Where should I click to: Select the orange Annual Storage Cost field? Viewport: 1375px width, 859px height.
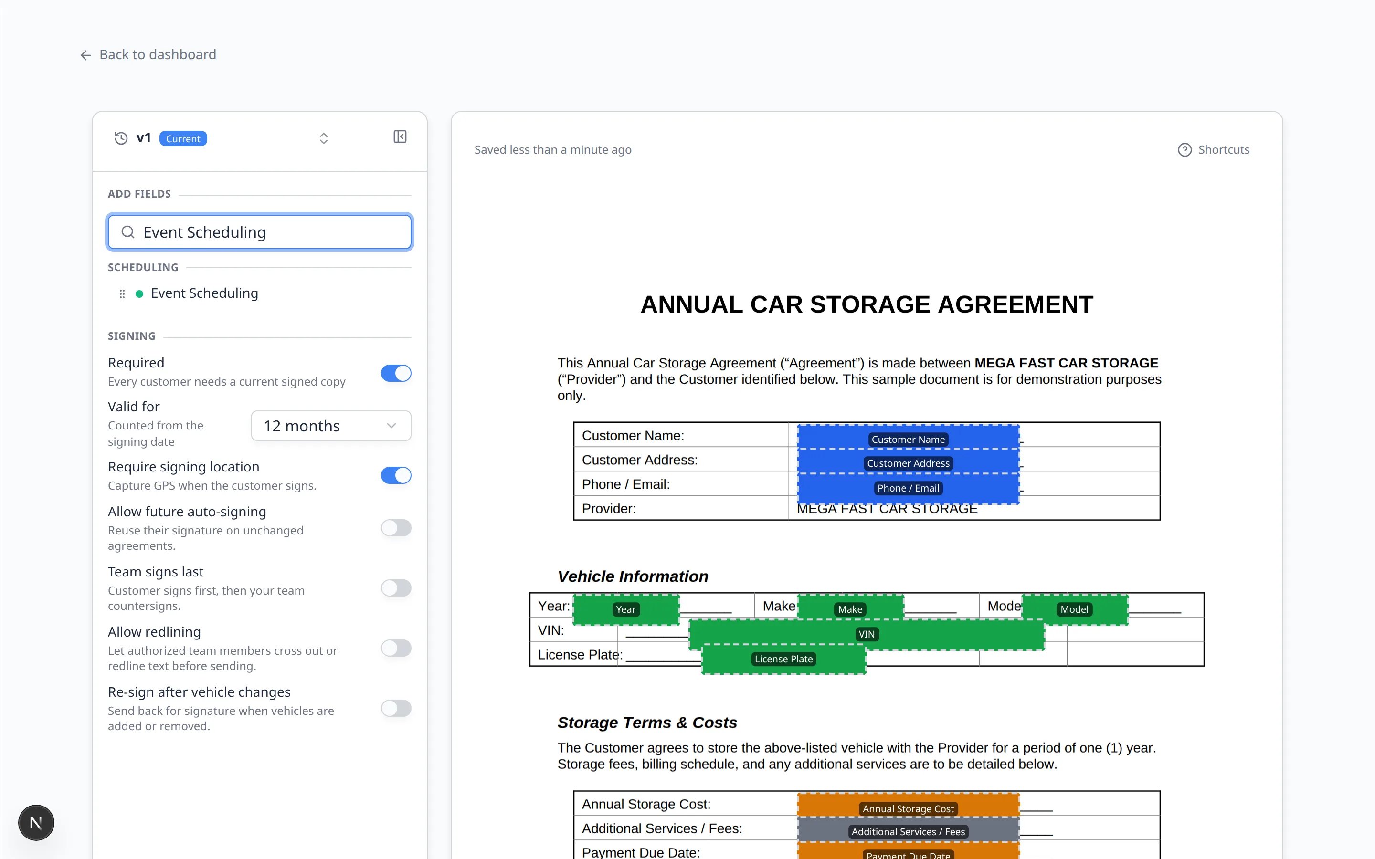pyautogui.click(x=908, y=806)
